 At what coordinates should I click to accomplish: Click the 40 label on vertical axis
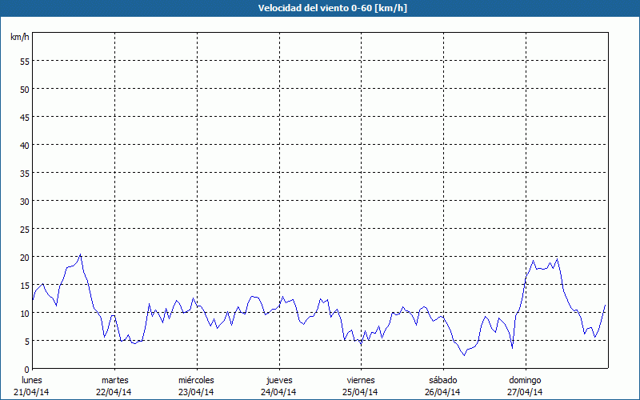(24, 145)
